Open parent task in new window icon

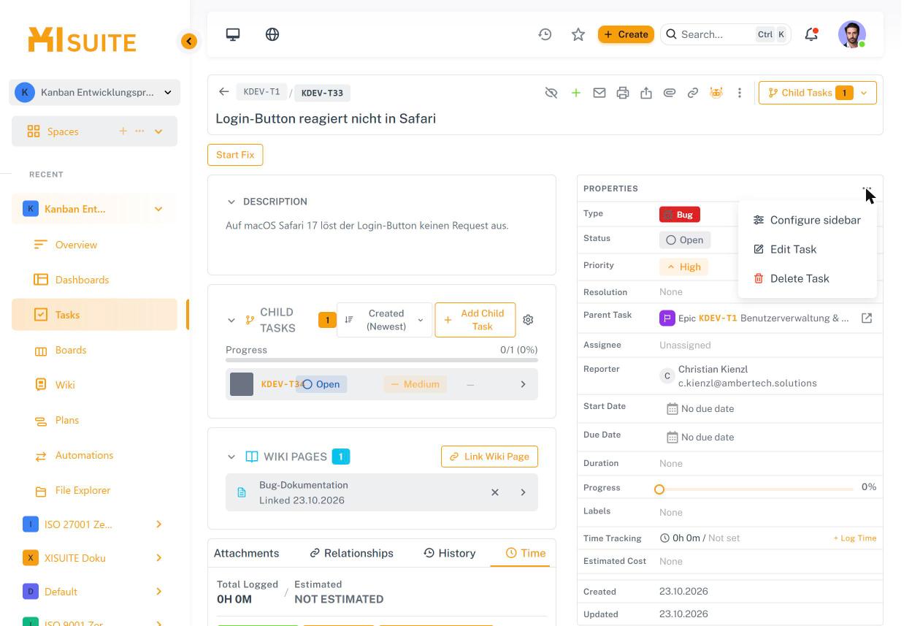(867, 318)
